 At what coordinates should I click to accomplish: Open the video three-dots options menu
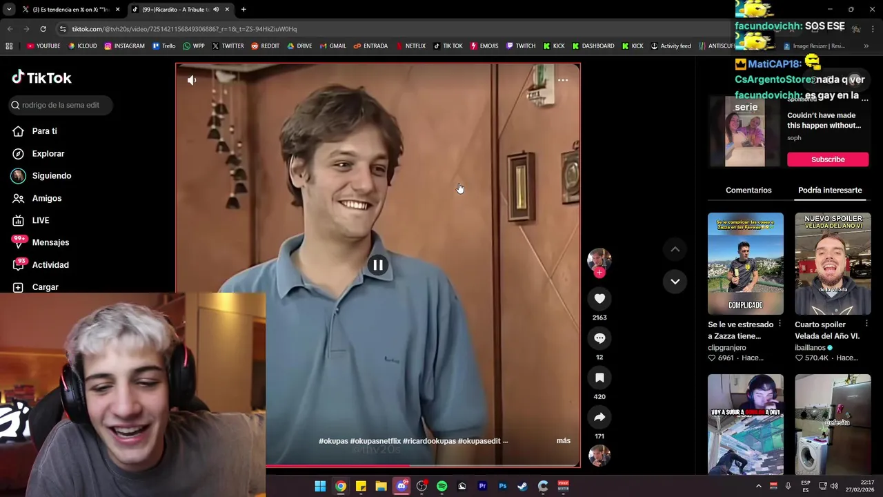(563, 80)
